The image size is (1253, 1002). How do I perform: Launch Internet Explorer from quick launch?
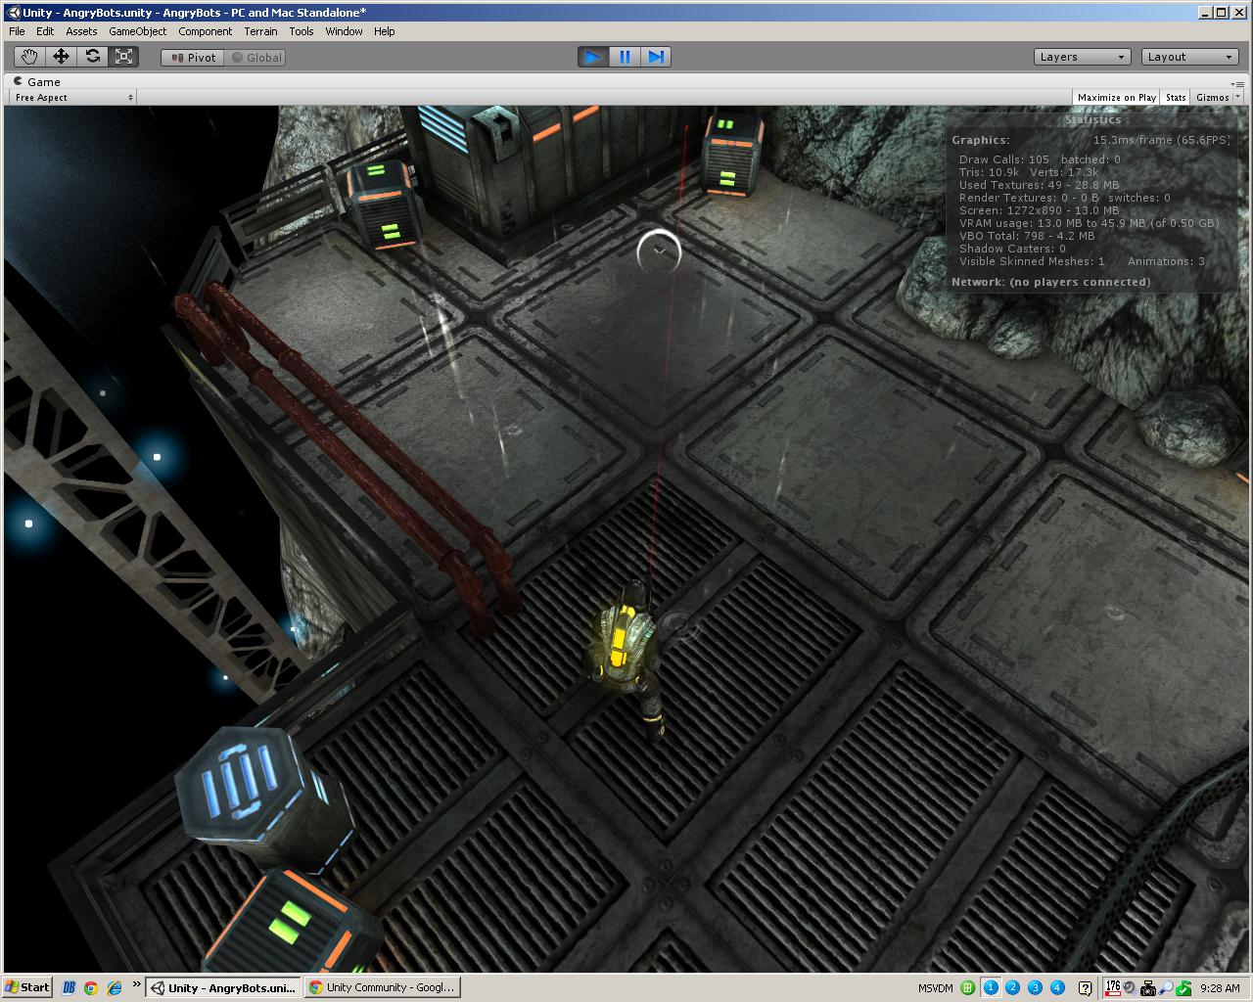point(114,987)
